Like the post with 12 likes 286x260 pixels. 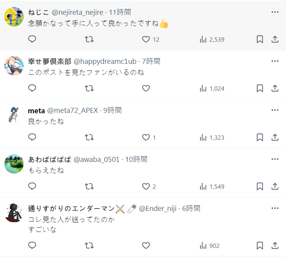click(150, 39)
